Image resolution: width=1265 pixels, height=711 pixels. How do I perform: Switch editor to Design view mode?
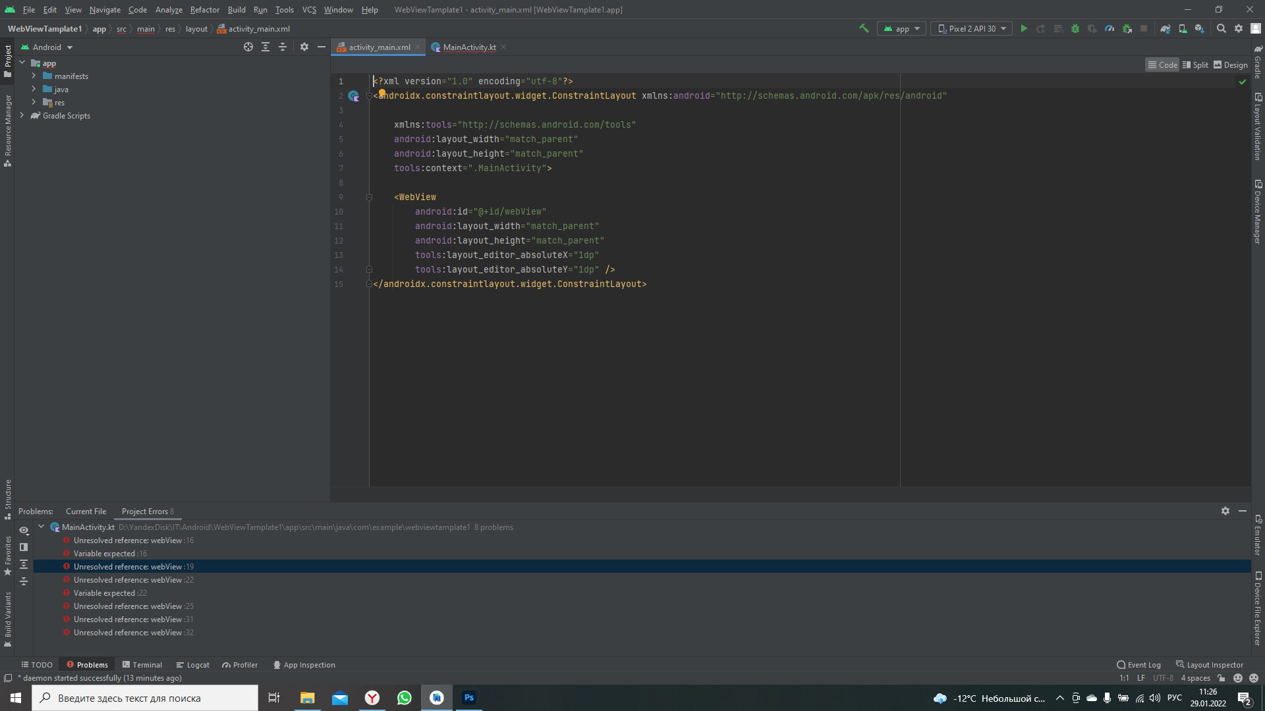click(1231, 65)
